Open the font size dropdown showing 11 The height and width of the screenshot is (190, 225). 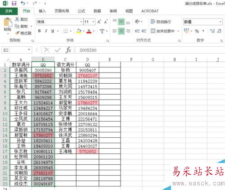(93, 22)
